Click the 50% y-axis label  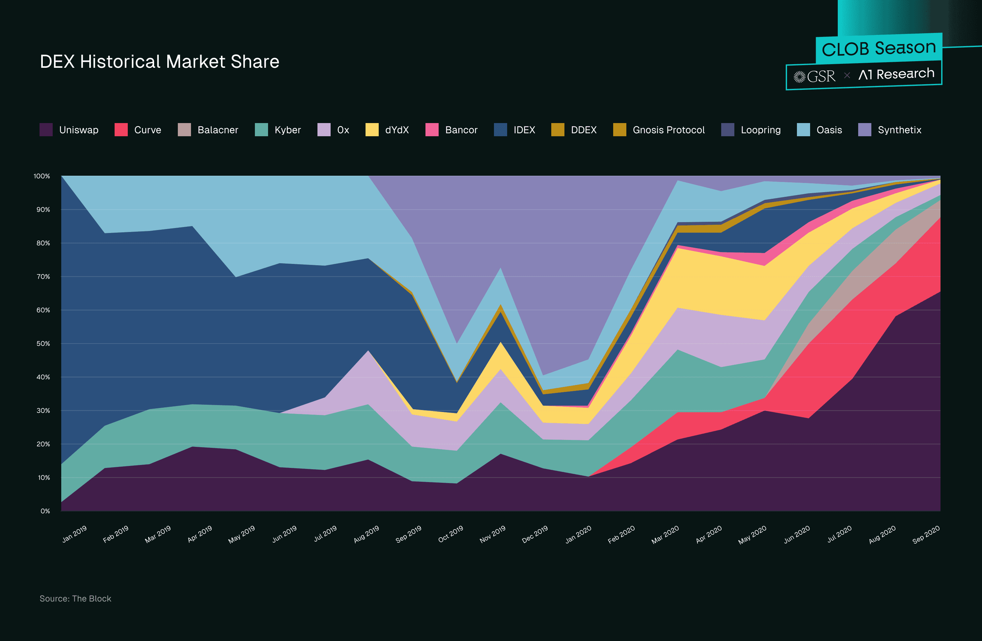click(x=43, y=344)
